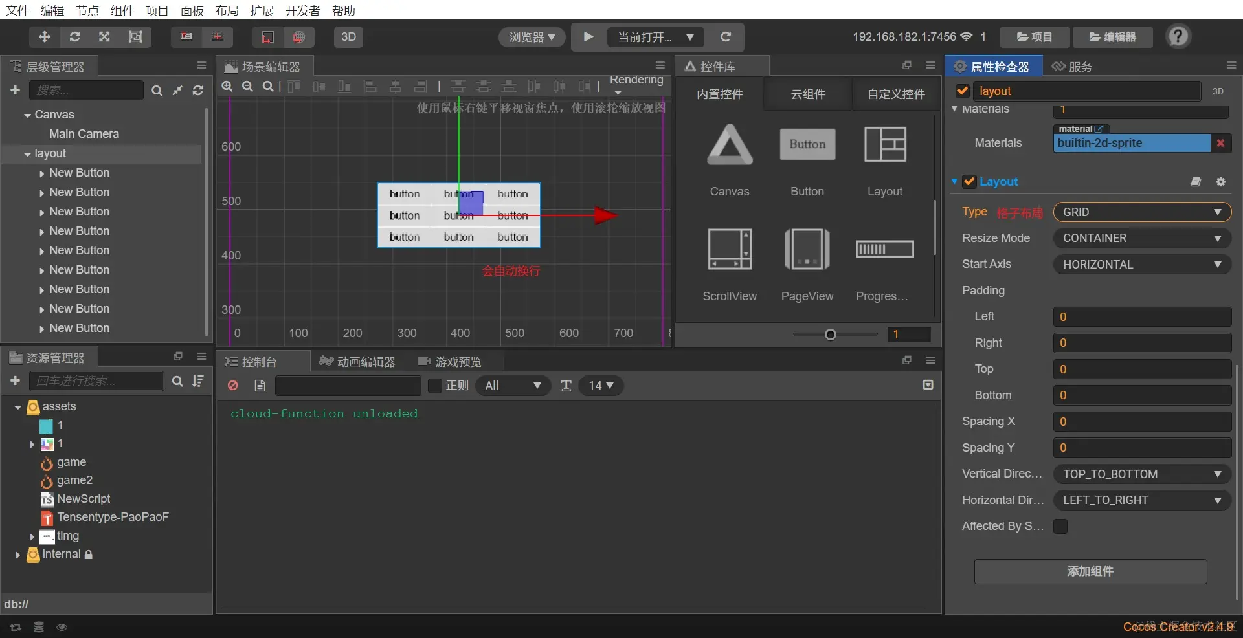
Task: Open the console log file icon
Action: (260, 386)
